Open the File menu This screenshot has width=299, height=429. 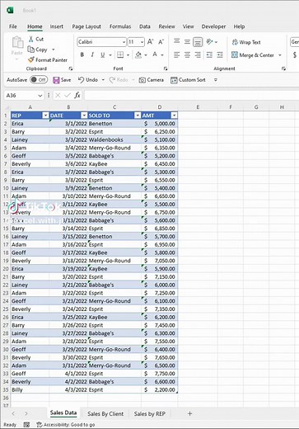13,26
